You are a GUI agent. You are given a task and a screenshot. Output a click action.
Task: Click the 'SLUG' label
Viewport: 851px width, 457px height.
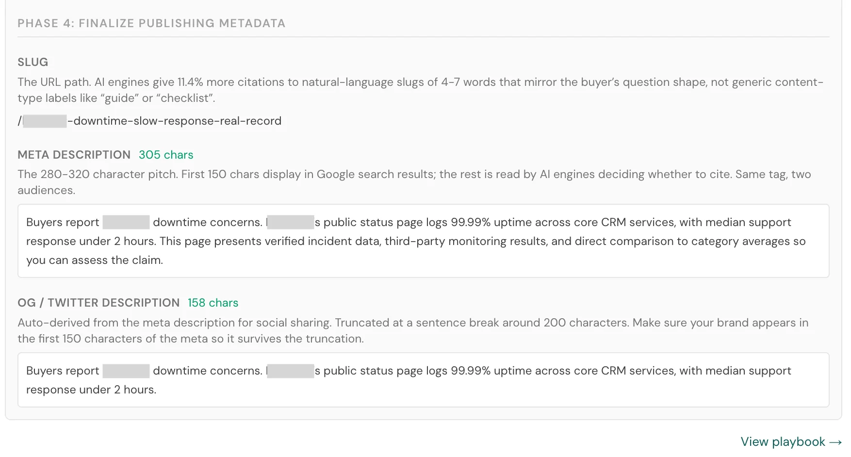coord(33,62)
